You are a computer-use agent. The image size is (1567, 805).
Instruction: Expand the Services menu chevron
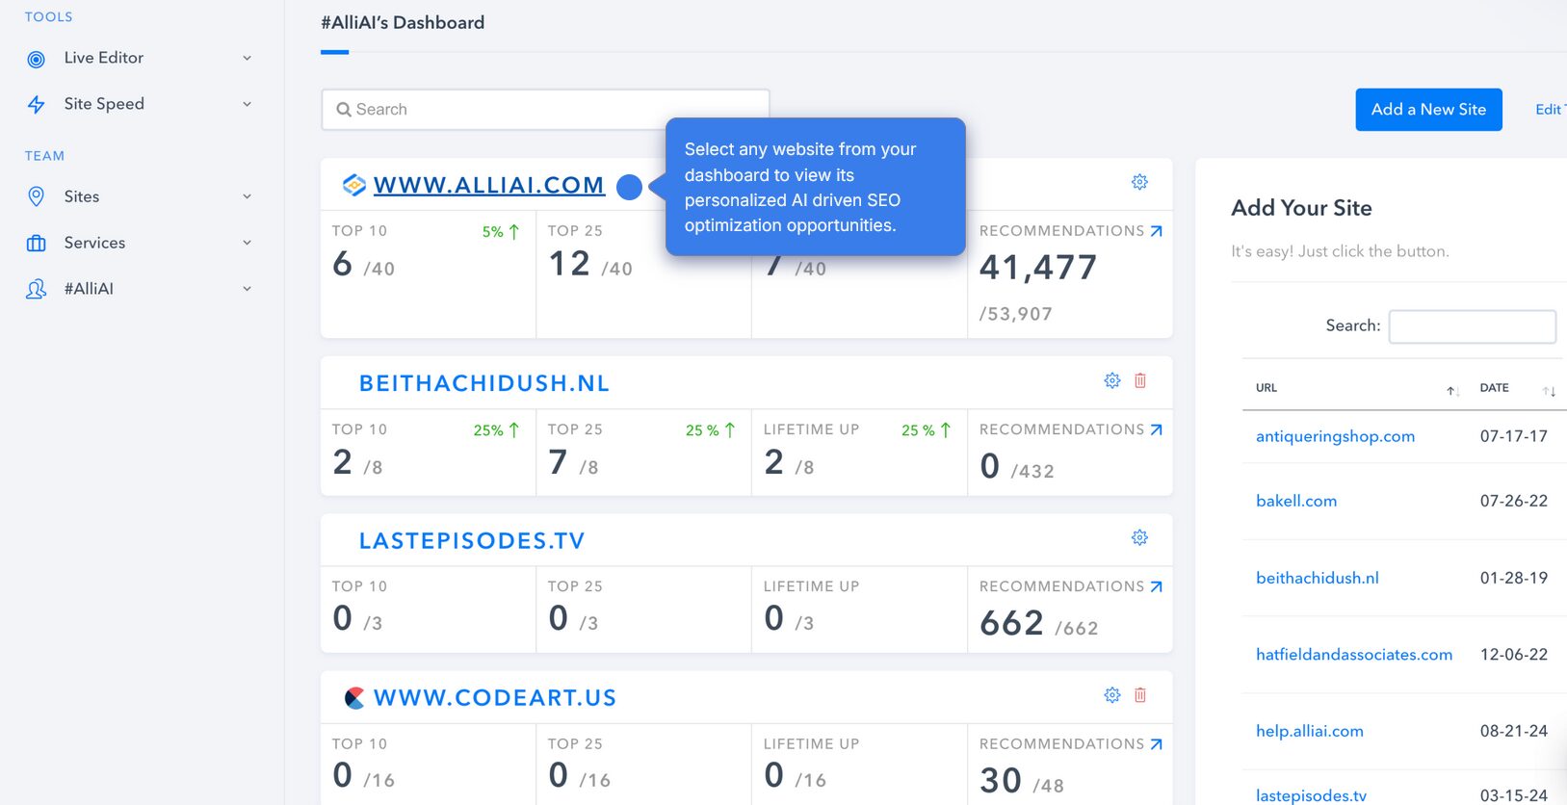[247, 243]
